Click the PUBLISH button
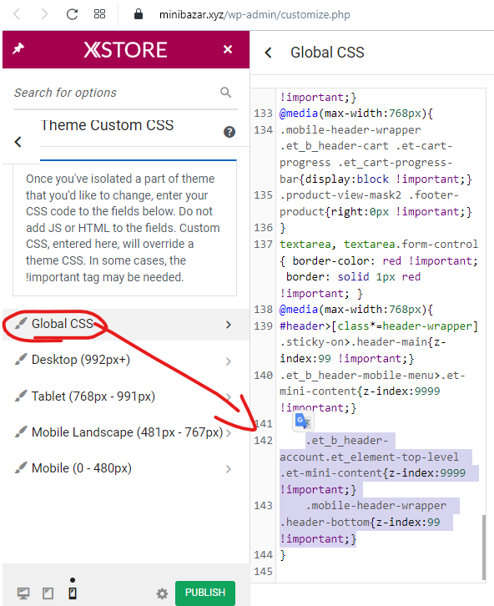The image size is (494, 606). [x=205, y=593]
